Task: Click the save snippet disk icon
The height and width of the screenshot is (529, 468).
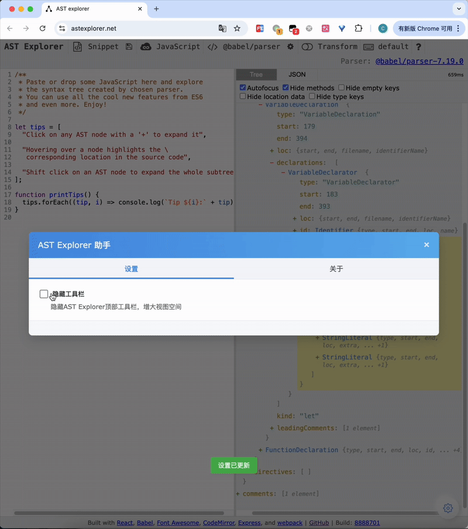Action: (128, 46)
